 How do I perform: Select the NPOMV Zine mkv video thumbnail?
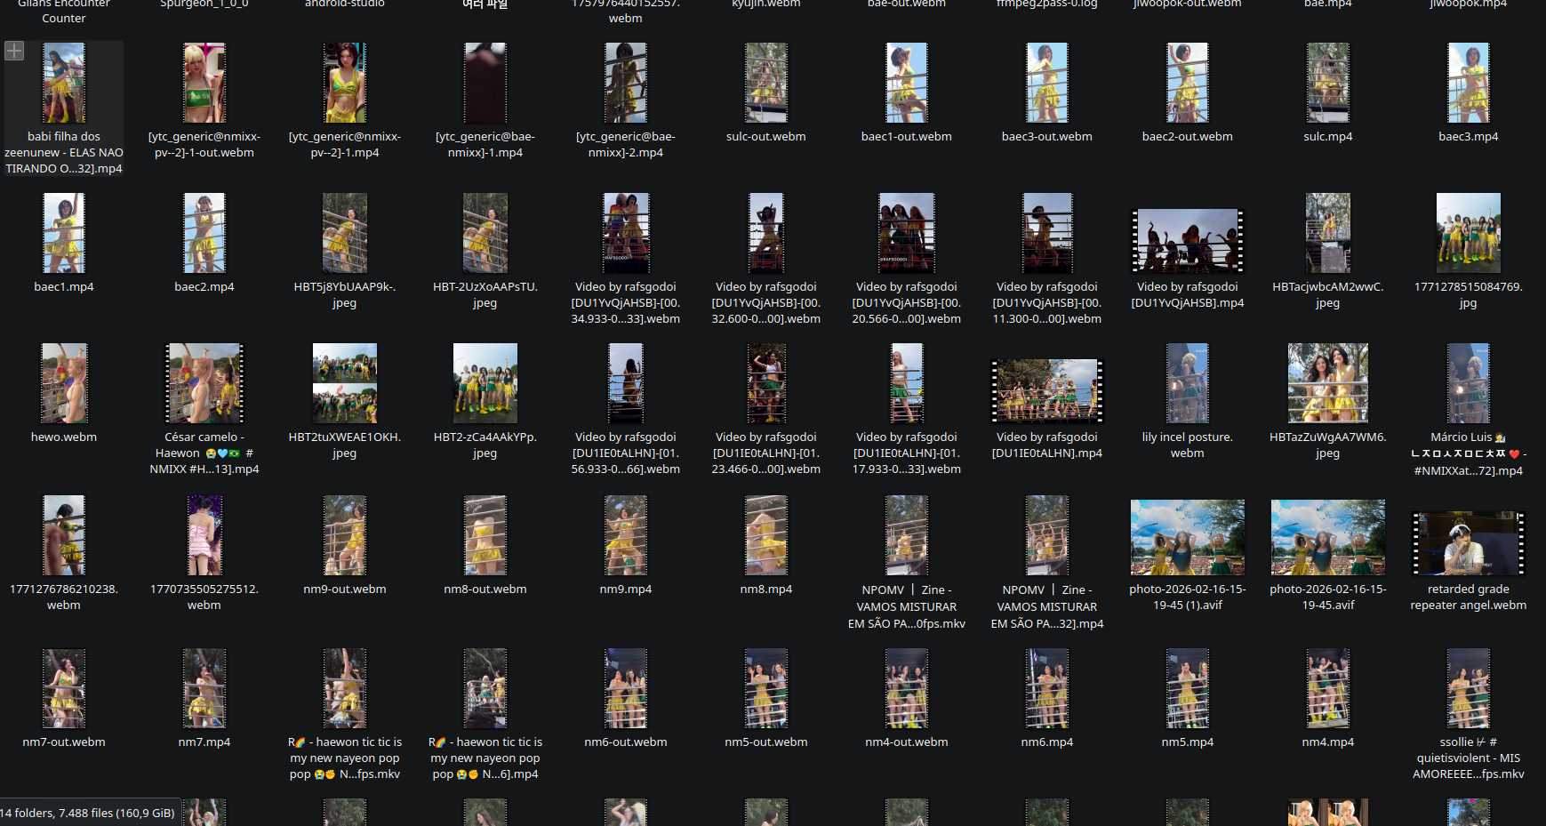pyautogui.click(x=907, y=535)
